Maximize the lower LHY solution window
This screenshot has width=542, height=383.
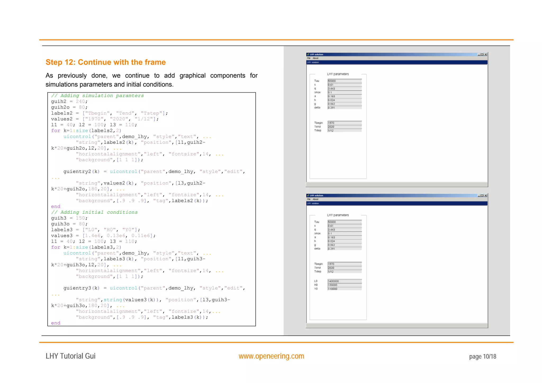tap(482, 195)
